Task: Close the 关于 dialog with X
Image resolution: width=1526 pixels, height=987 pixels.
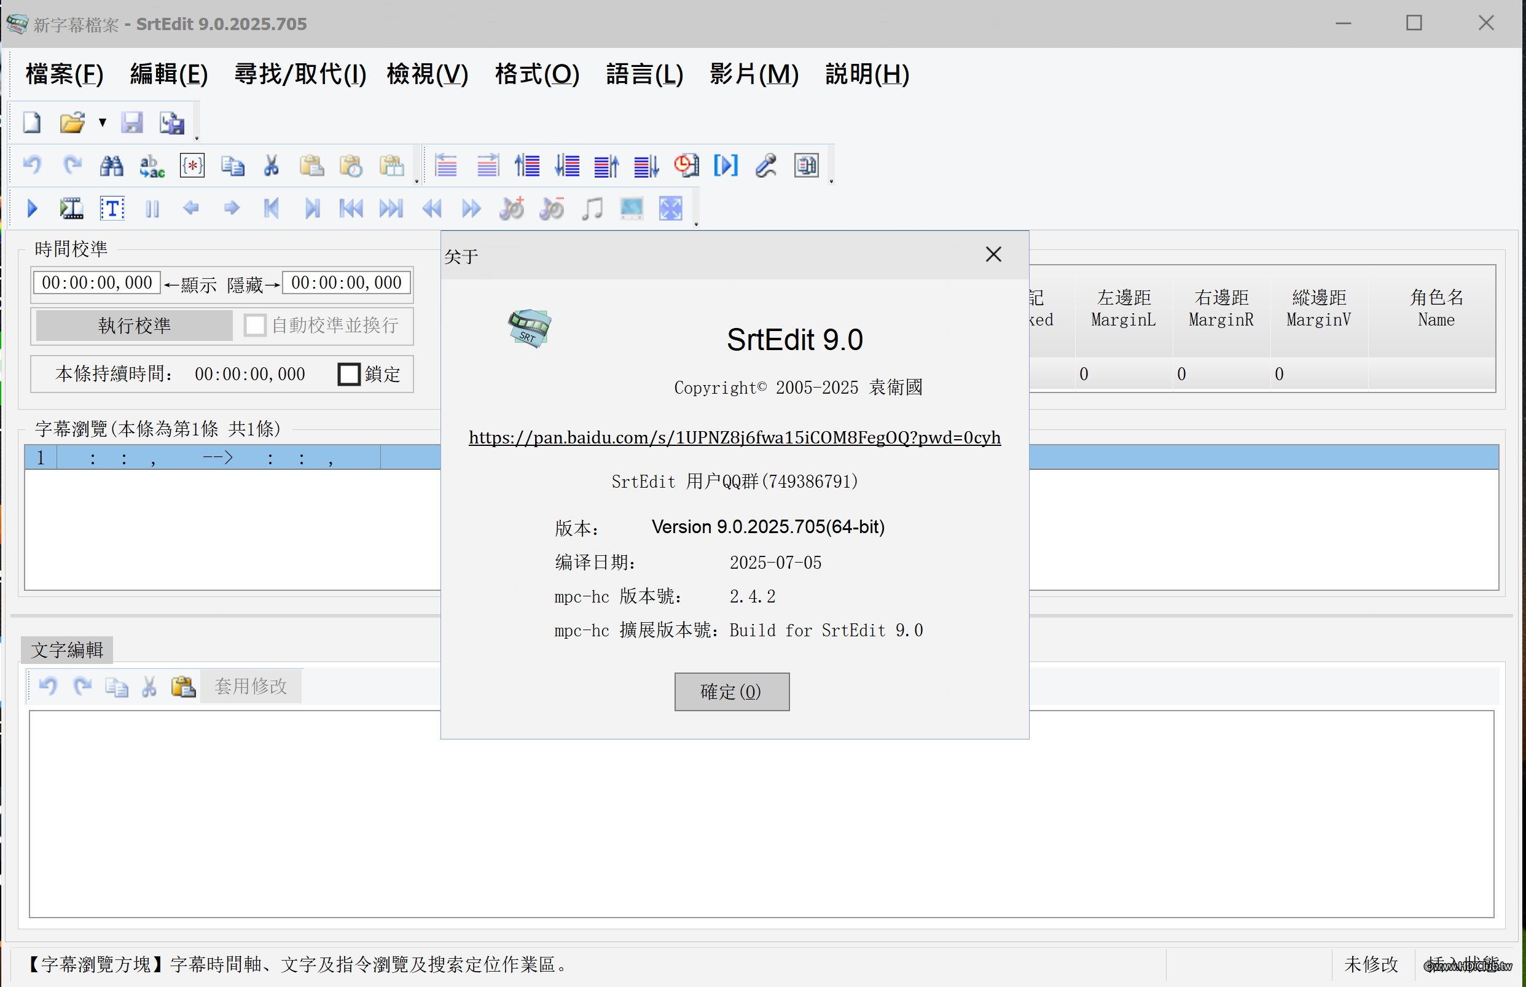Action: tap(993, 254)
